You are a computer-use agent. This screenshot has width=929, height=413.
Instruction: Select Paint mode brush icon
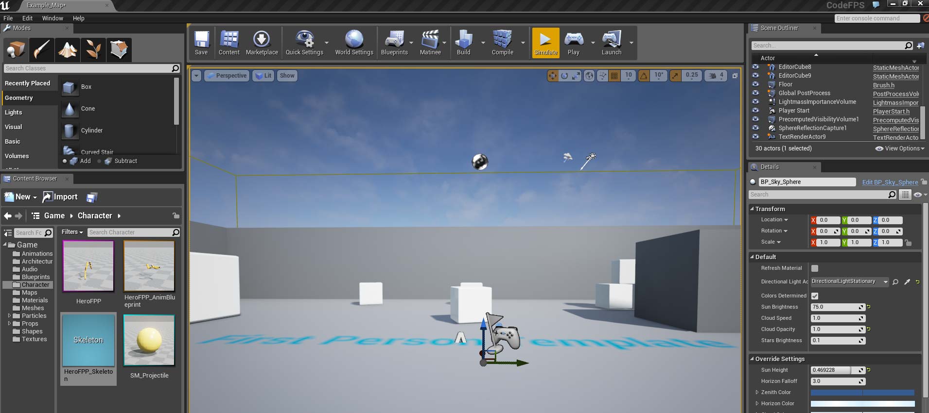point(42,50)
